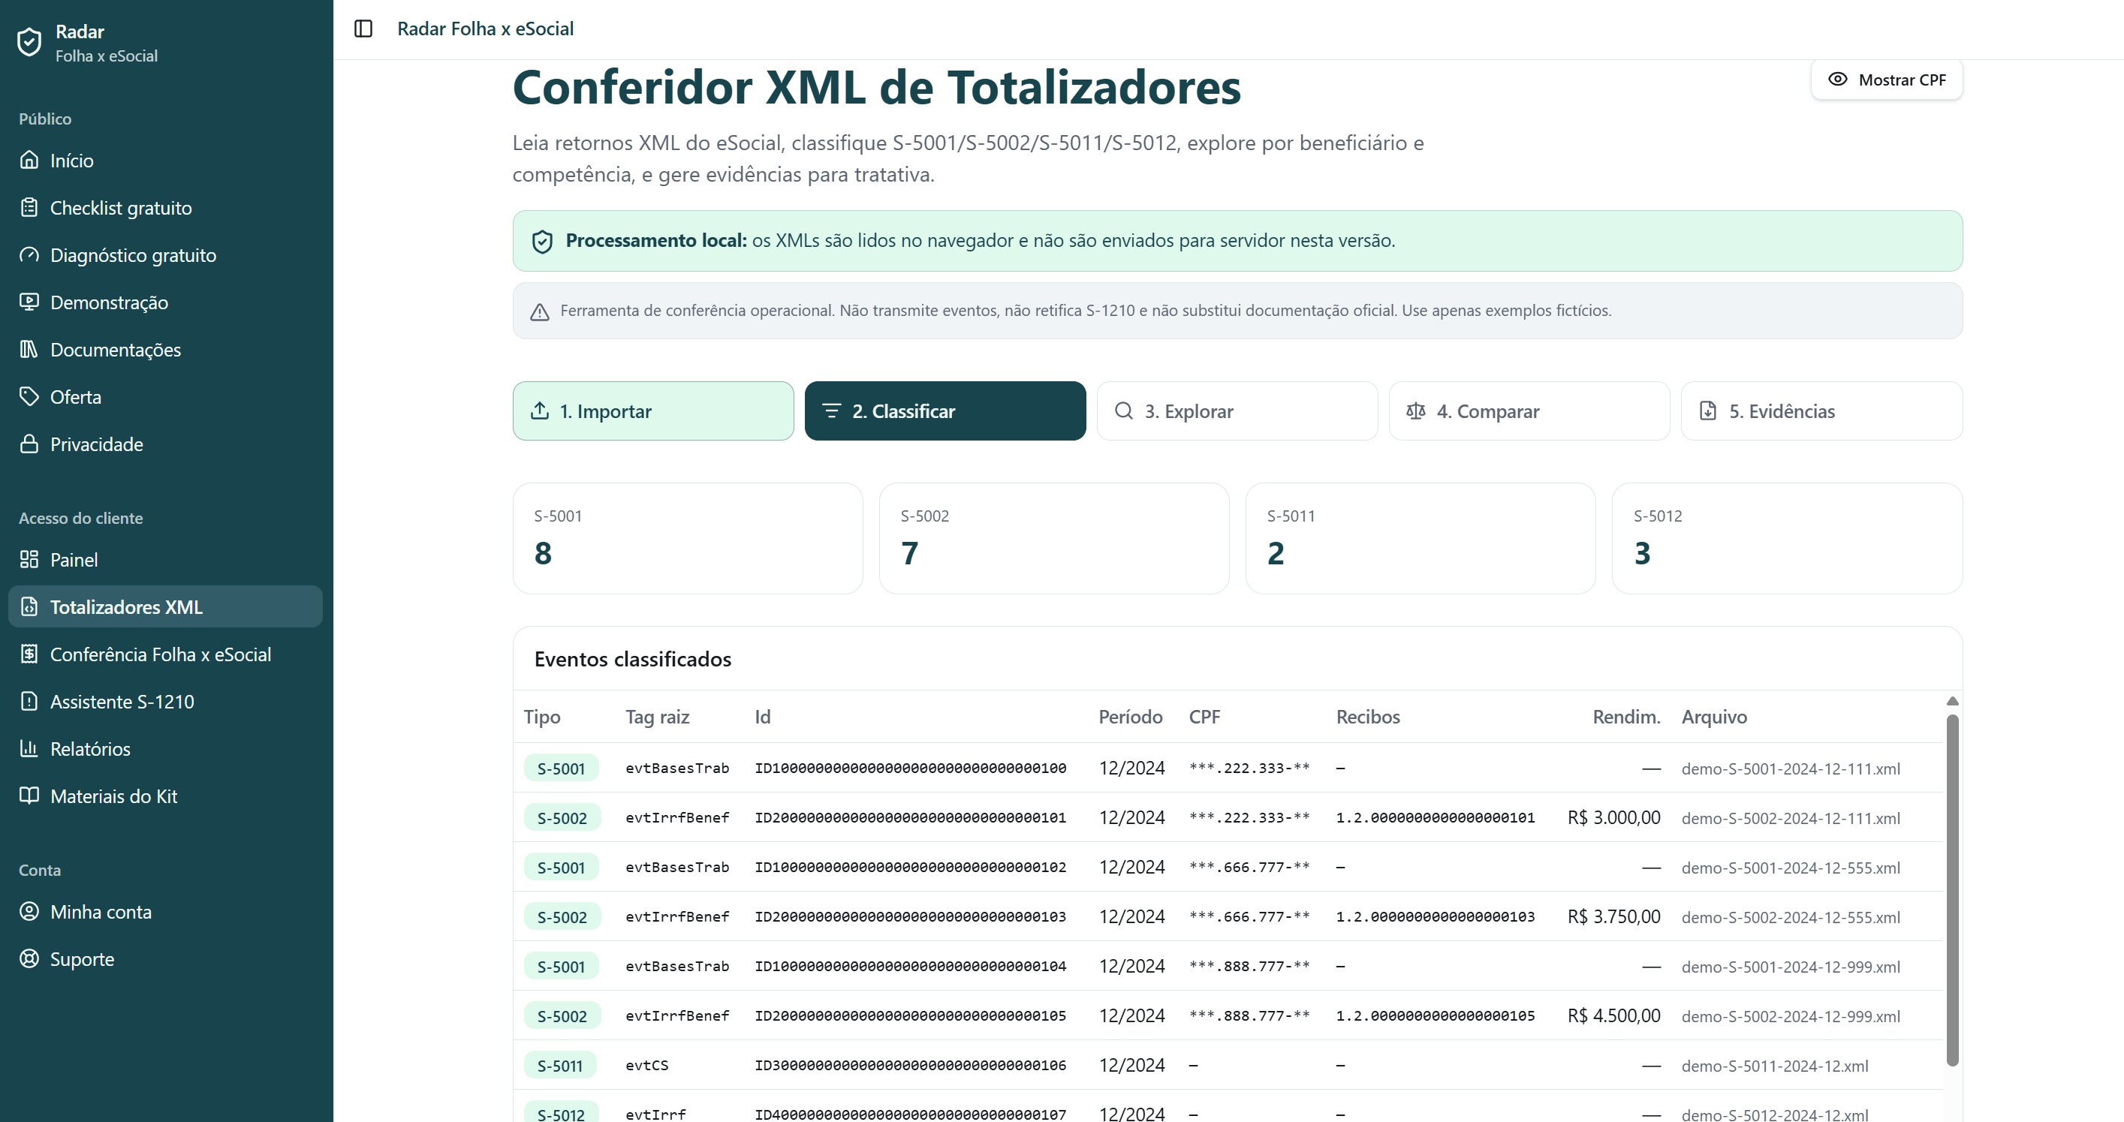2124x1122 pixels.
Task: Click file demo-S-5001-2024-12-111.xml
Action: 1791,769
